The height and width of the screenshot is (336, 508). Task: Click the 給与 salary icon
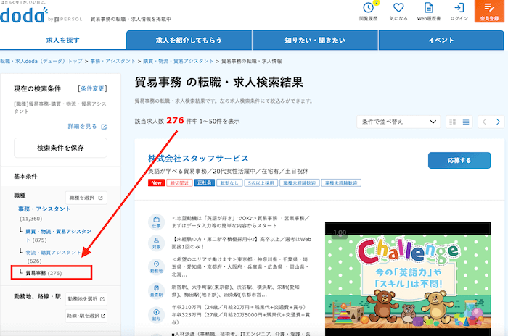(x=157, y=315)
